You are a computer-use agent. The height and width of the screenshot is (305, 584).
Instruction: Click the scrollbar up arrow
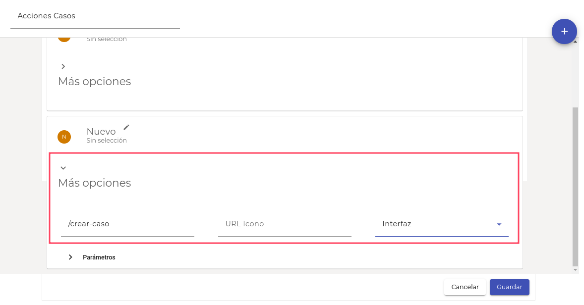[x=575, y=42]
